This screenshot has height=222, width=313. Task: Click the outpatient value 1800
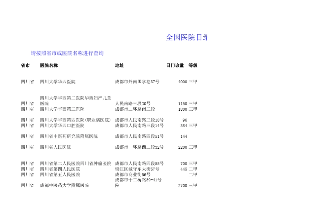click(x=183, y=109)
